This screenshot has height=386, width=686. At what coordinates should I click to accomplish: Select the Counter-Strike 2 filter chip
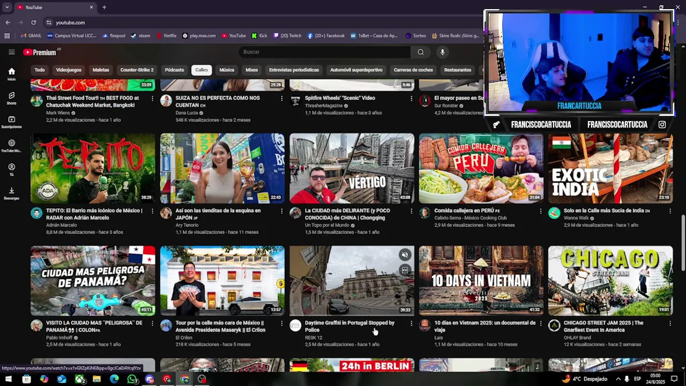coord(137,70)
